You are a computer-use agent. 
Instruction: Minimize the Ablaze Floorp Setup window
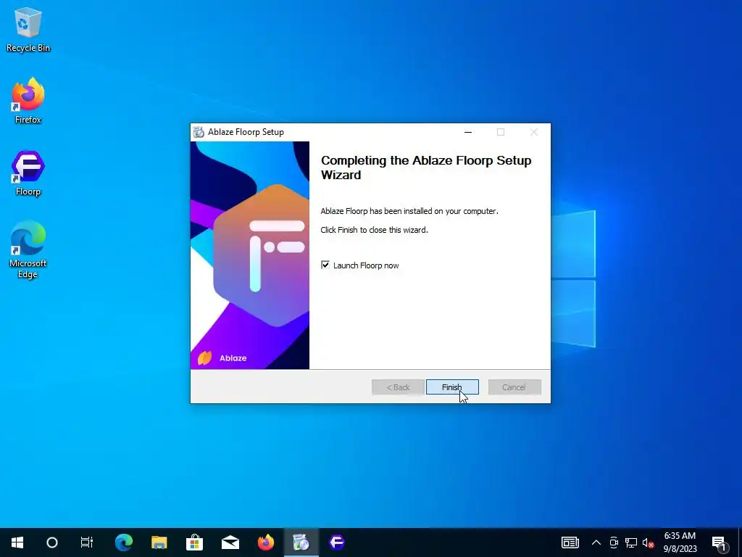(x=468, y=132)
